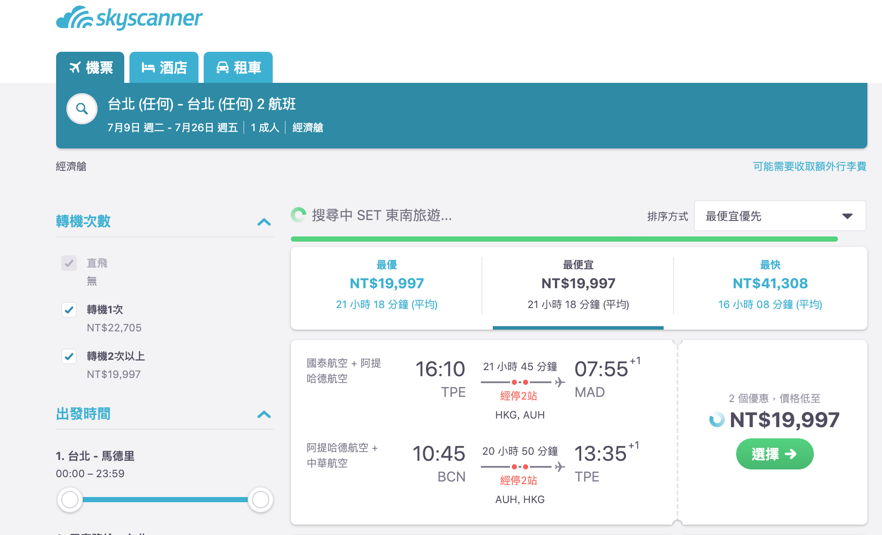Click the return 經停2站 stops label under 20 小時 50 分鐘
The width and height of the screenshot is (882, 535).
(x=518, y=480)
